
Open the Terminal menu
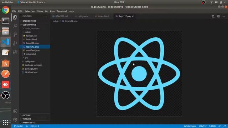[x=62, y=11]
